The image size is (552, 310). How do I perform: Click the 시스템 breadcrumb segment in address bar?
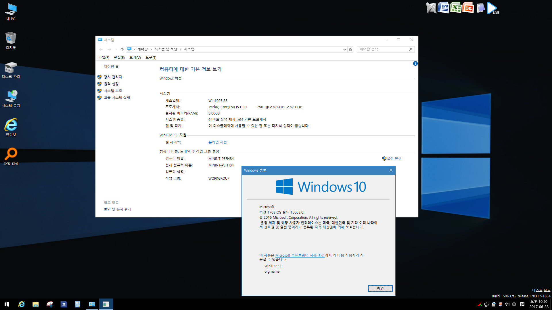[x=189, y=49]
